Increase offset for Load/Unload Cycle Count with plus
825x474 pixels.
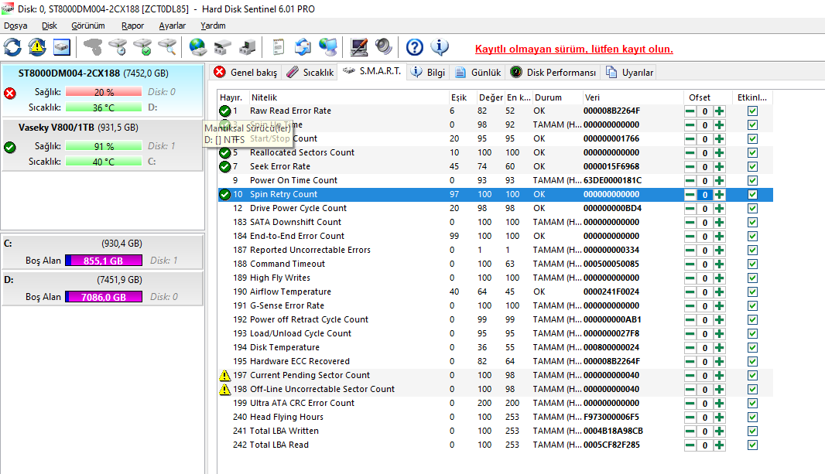coord(719,334)
